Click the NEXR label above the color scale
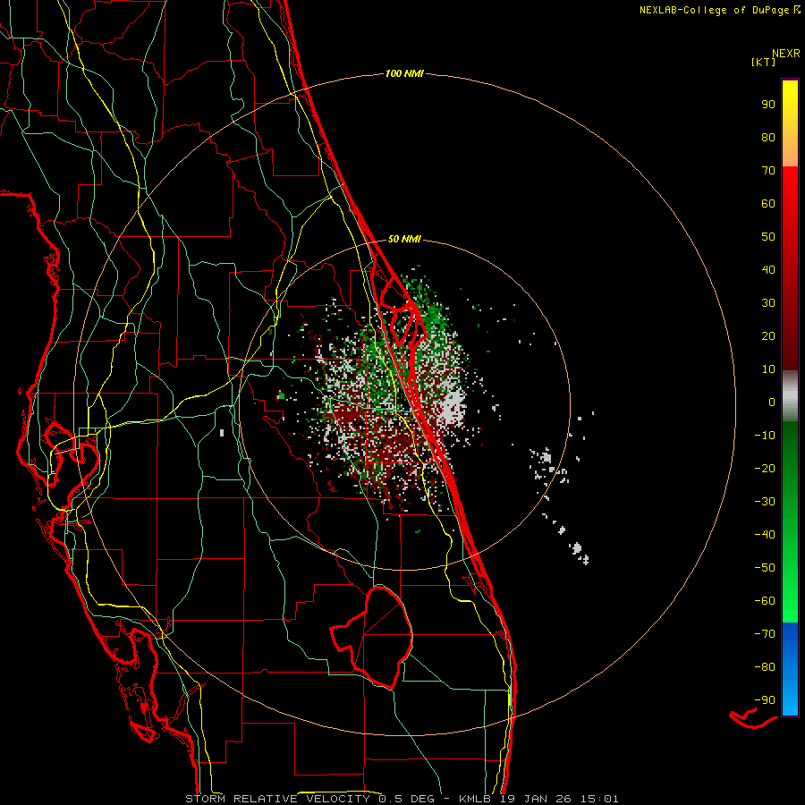Image resolution: width=805 pixels, height=805 pixels. click(786, 54)
